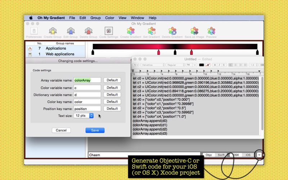288x180 pixels.
Task: Click the Set Gradient toolbar icon
Action: coord(152,31)
